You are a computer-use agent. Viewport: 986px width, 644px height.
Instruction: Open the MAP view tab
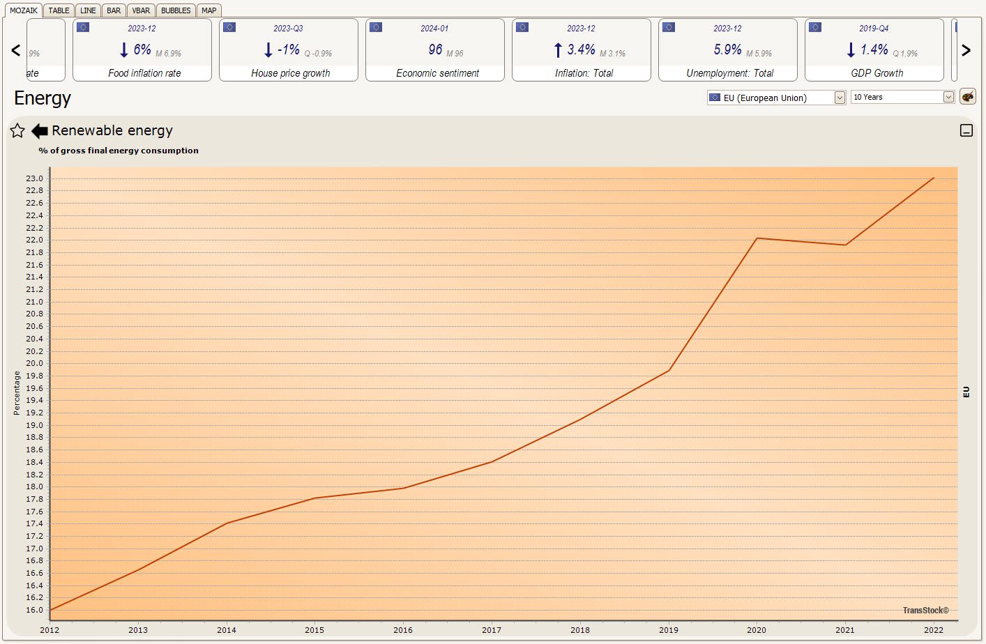coord(209,10)
